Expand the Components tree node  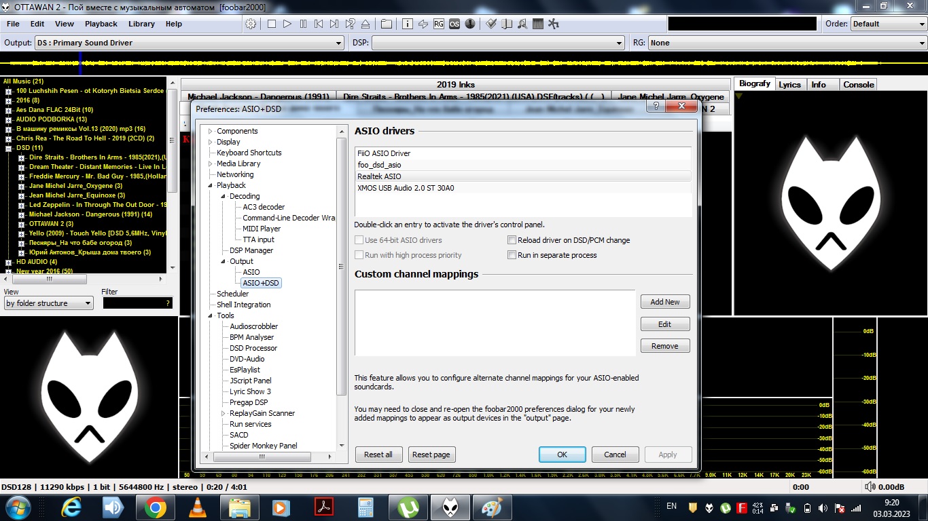tap(211, 132)
